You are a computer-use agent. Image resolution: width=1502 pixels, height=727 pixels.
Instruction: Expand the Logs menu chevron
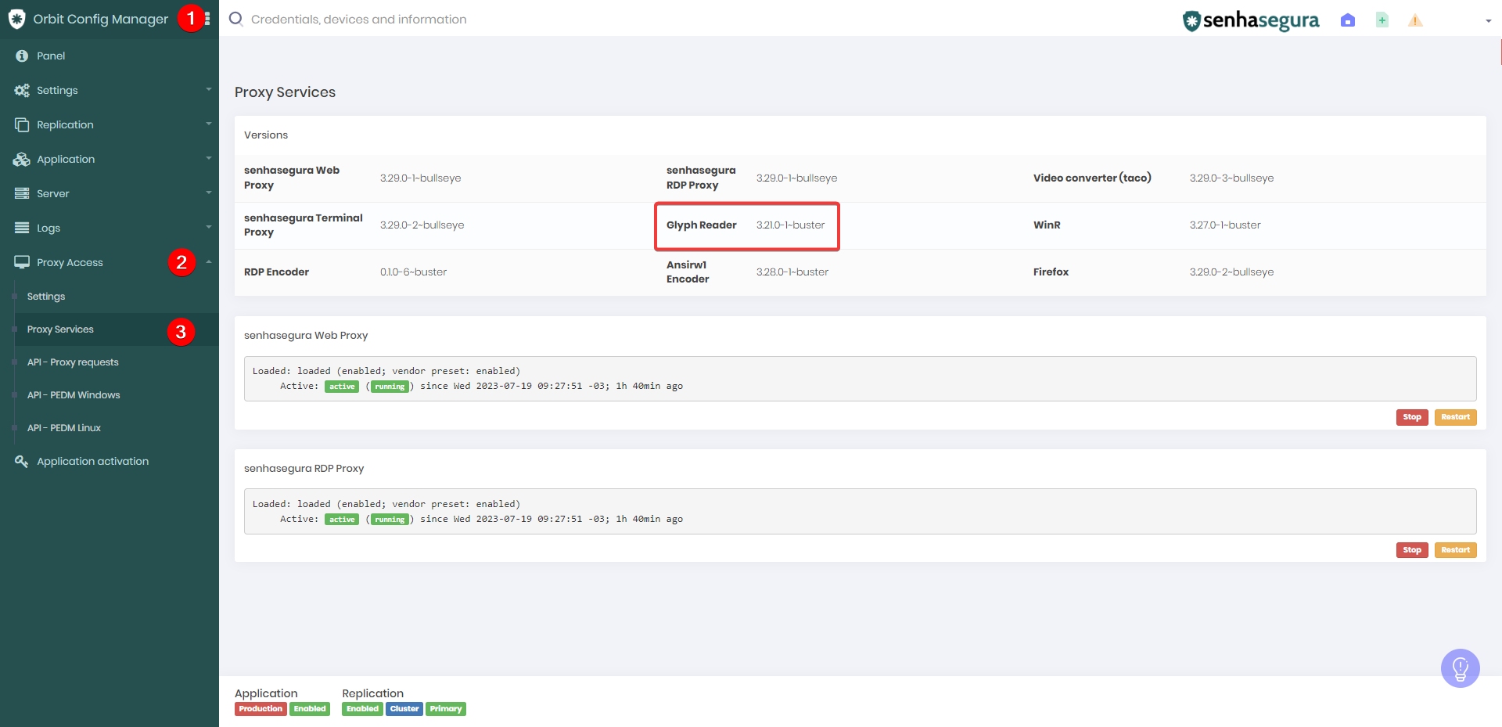(x=209, y=227)
